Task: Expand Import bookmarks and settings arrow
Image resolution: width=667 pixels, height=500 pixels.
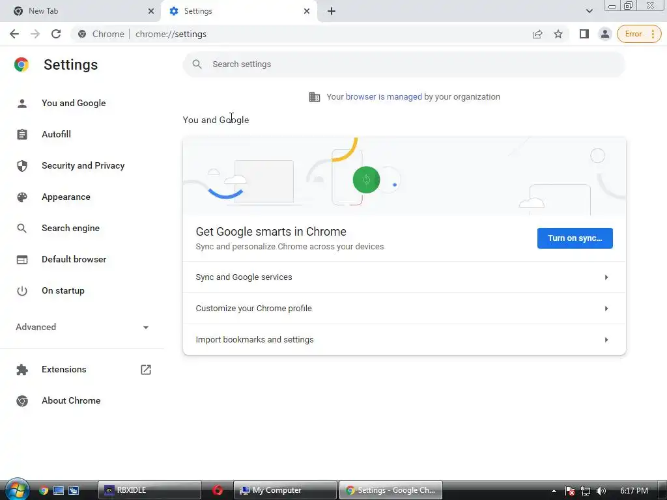Action: tap(606, 340)
